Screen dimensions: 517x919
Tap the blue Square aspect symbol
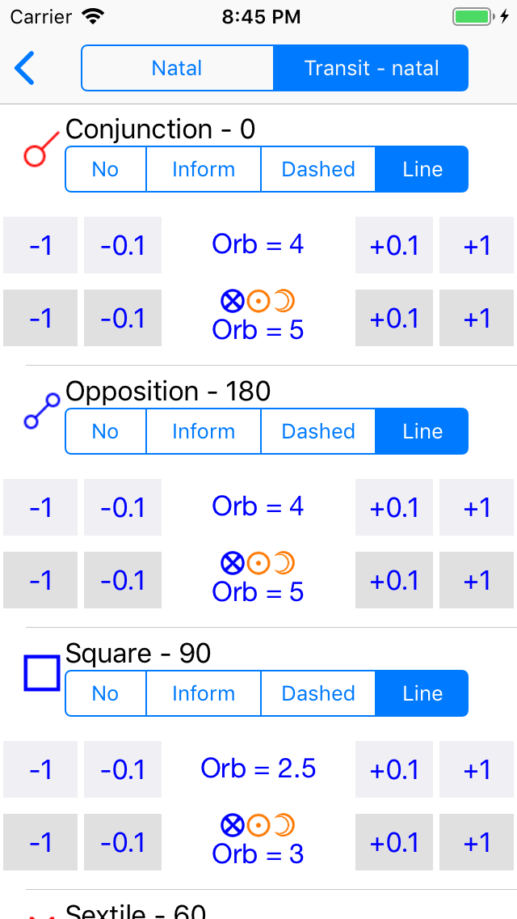click(41, 673)
